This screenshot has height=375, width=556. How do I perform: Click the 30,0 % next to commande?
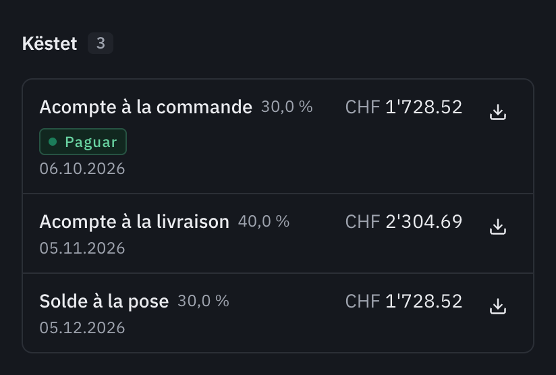[x=287, y=107]
